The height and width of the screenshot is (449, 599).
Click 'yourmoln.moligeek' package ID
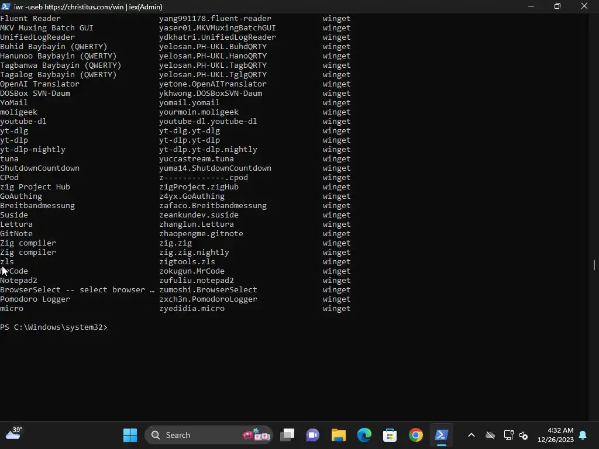[x=199, y=112]
